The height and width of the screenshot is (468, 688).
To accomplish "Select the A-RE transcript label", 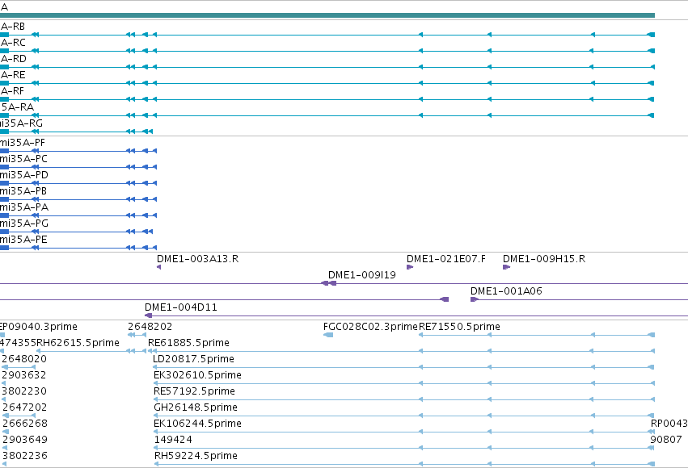I will 13,75.
